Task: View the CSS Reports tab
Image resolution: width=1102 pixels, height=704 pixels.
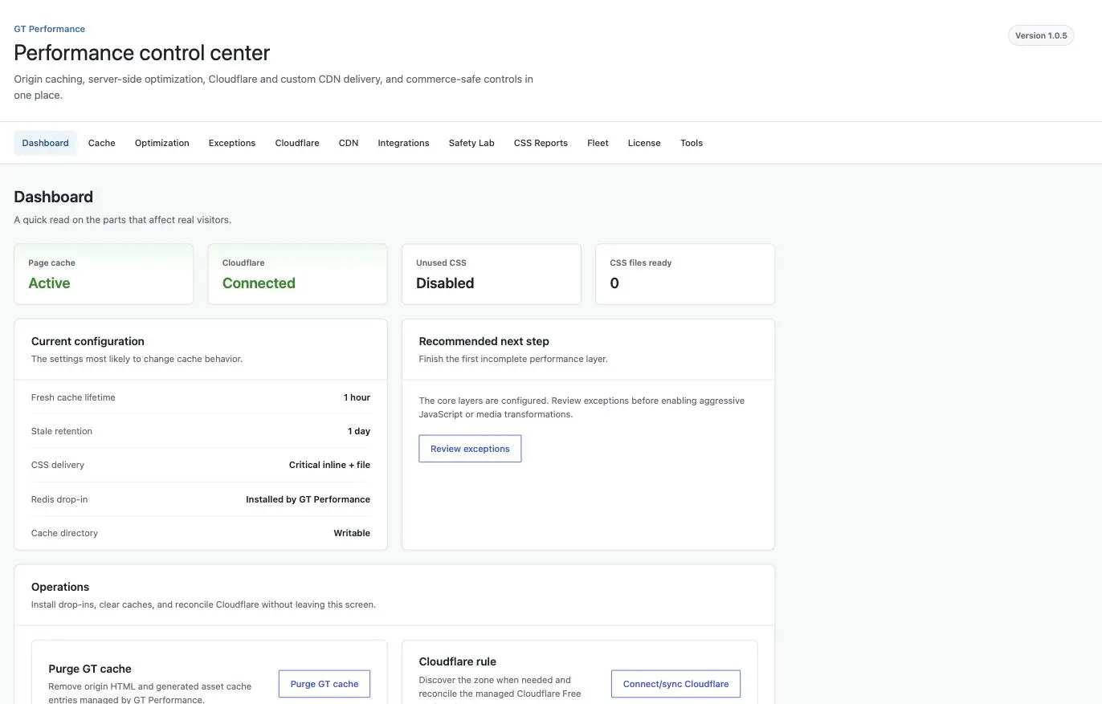Action: point(541,143)
